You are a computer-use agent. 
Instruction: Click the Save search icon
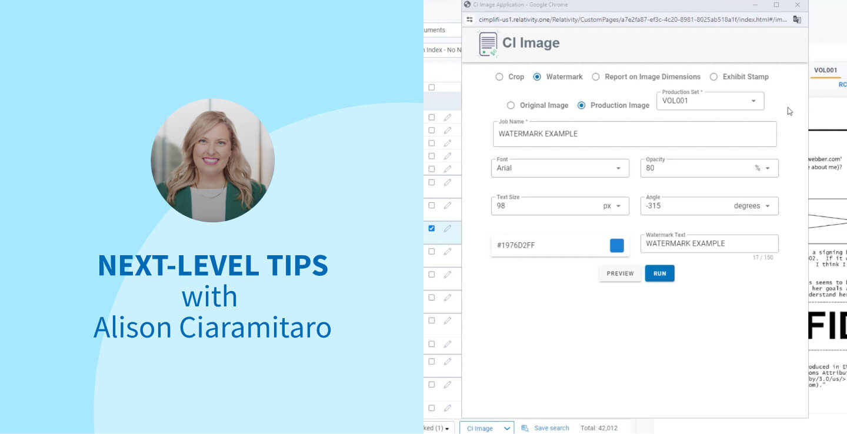pyautogui.click(x=525, y=428)
